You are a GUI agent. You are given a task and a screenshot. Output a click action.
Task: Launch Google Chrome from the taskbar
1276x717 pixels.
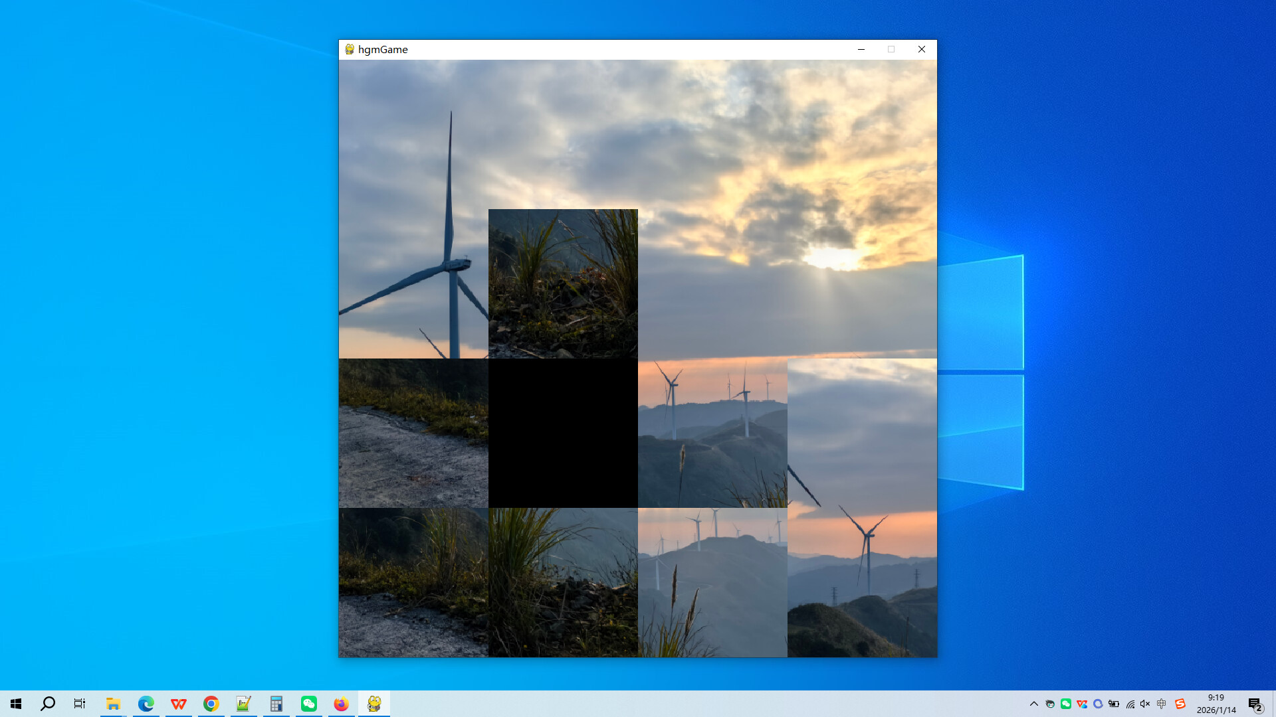click(x=211, y=704)
